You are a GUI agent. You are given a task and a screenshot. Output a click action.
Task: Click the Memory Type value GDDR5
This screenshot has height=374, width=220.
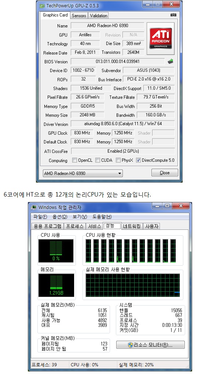[88, 106]
